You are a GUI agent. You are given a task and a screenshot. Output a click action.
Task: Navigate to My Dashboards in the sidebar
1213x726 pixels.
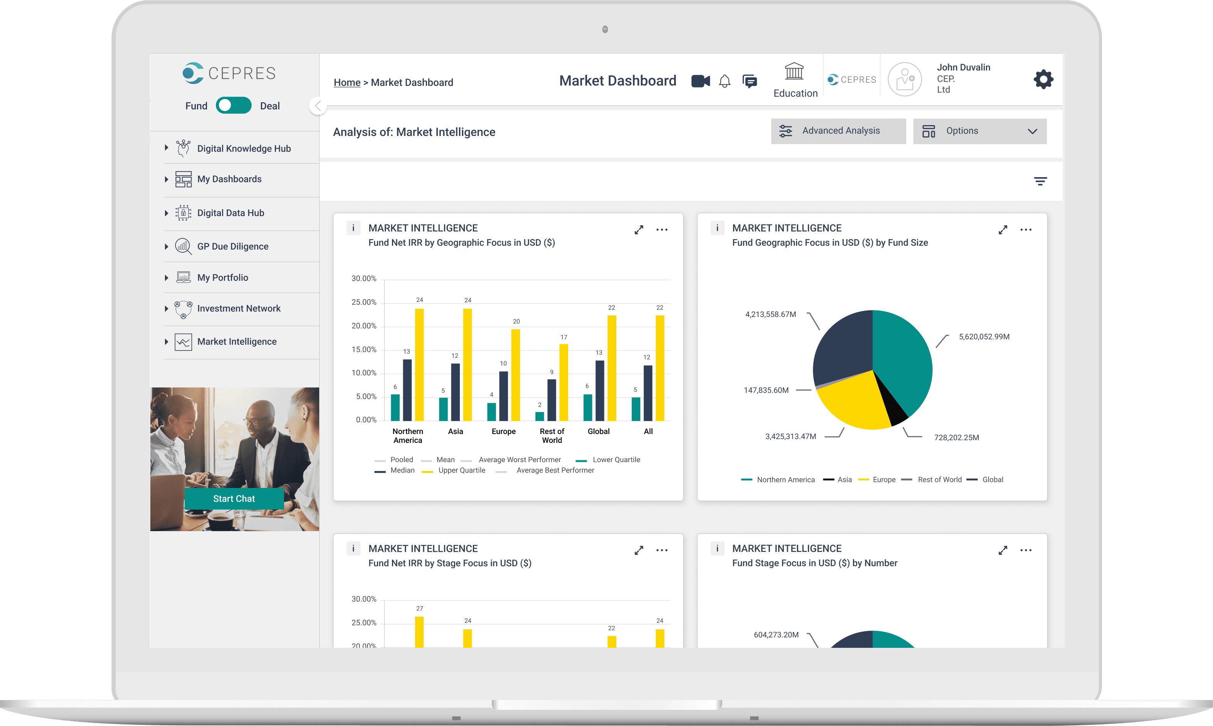click(229, 179)
